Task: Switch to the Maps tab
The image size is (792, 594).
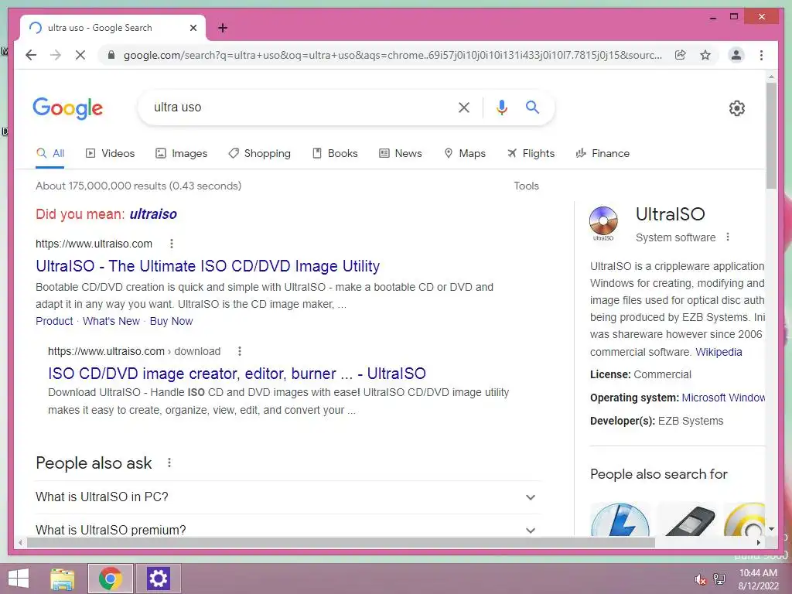Action: 465,153
